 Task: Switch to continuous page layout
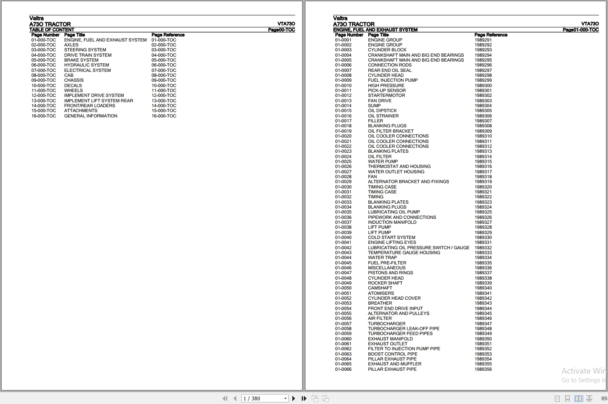click(x=567, y=398)
